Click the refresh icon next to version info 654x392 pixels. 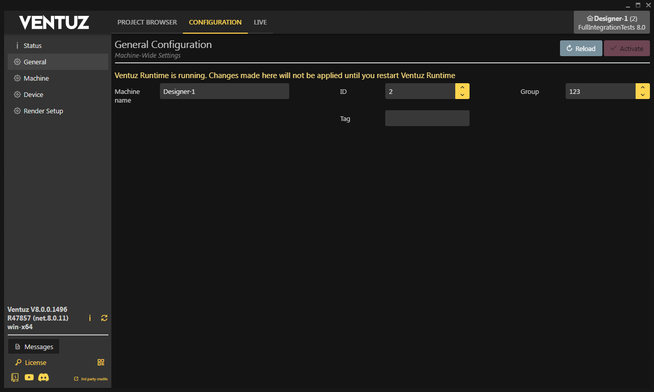(x=104, y=318)
